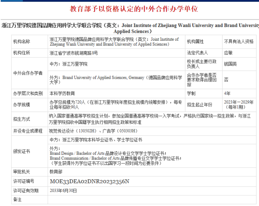Click the 颁发证书 label

[x=22, y=152]
